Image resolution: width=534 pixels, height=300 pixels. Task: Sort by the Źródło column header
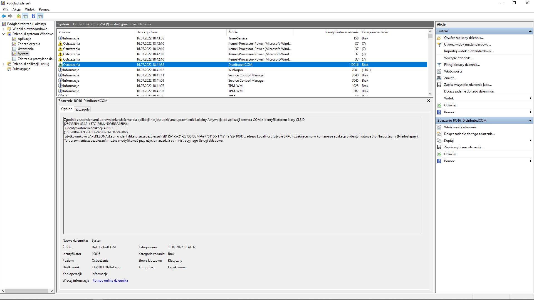(260, 32)
